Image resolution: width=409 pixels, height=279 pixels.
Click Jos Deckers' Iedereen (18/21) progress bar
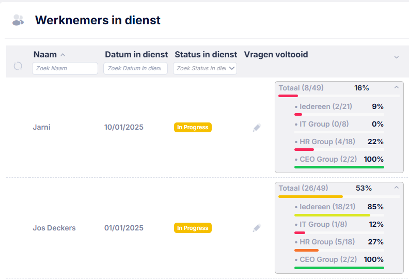click(x=339, y=215)
